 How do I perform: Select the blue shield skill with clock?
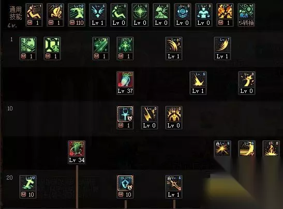coord(125,187)
